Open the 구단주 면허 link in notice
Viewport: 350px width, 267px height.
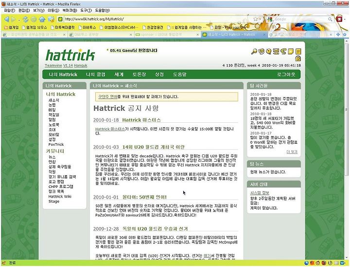click(108, 97)
